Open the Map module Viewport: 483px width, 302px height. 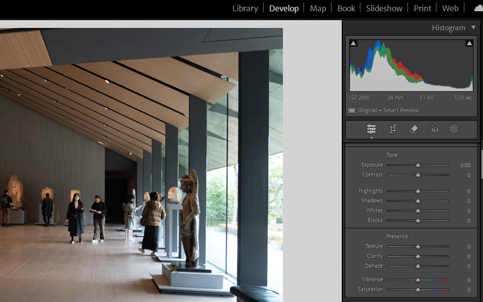point(318,8)
